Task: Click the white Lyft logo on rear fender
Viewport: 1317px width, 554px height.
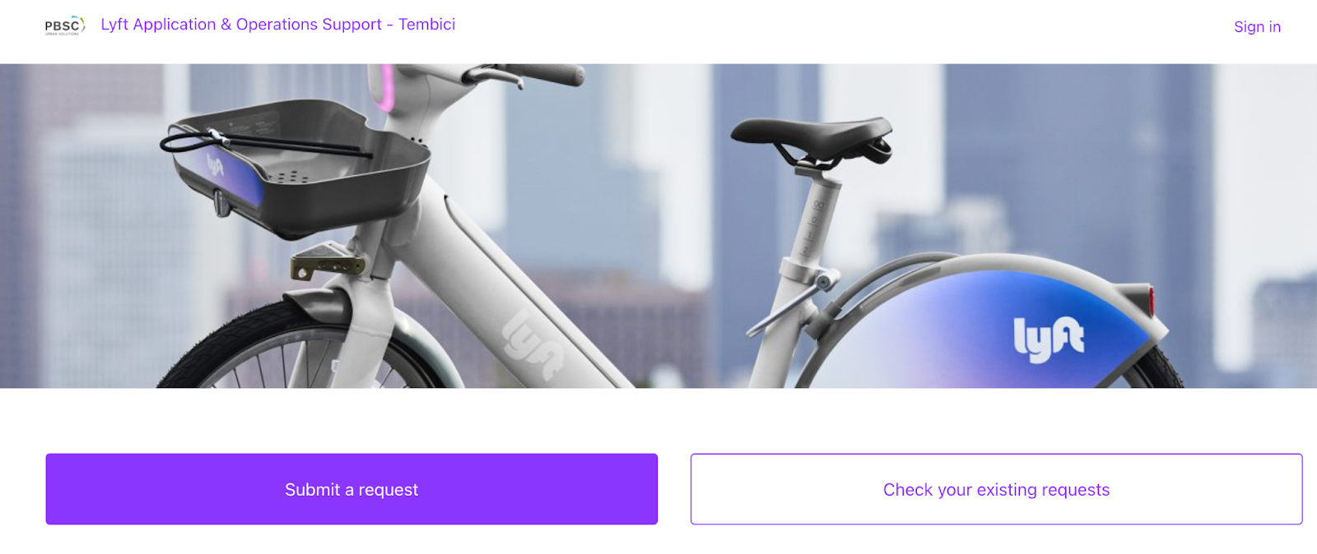Action: [x=1048, y=338]
